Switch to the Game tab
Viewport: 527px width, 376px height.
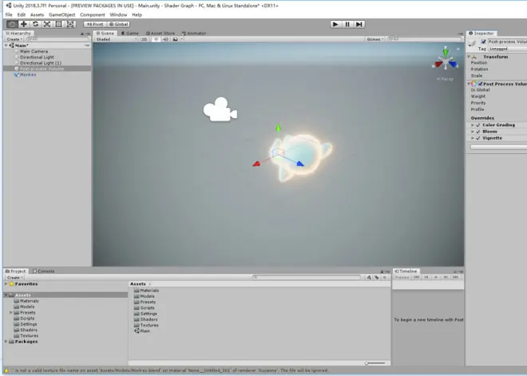coord(130,34)
